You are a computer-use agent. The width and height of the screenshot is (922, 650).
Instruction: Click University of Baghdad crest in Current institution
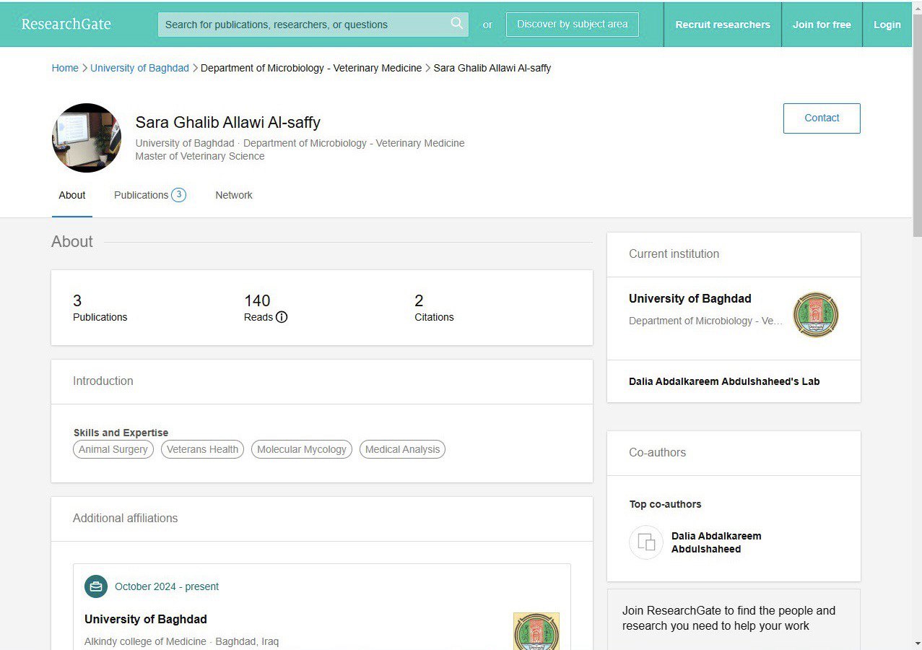pos(816,315)
